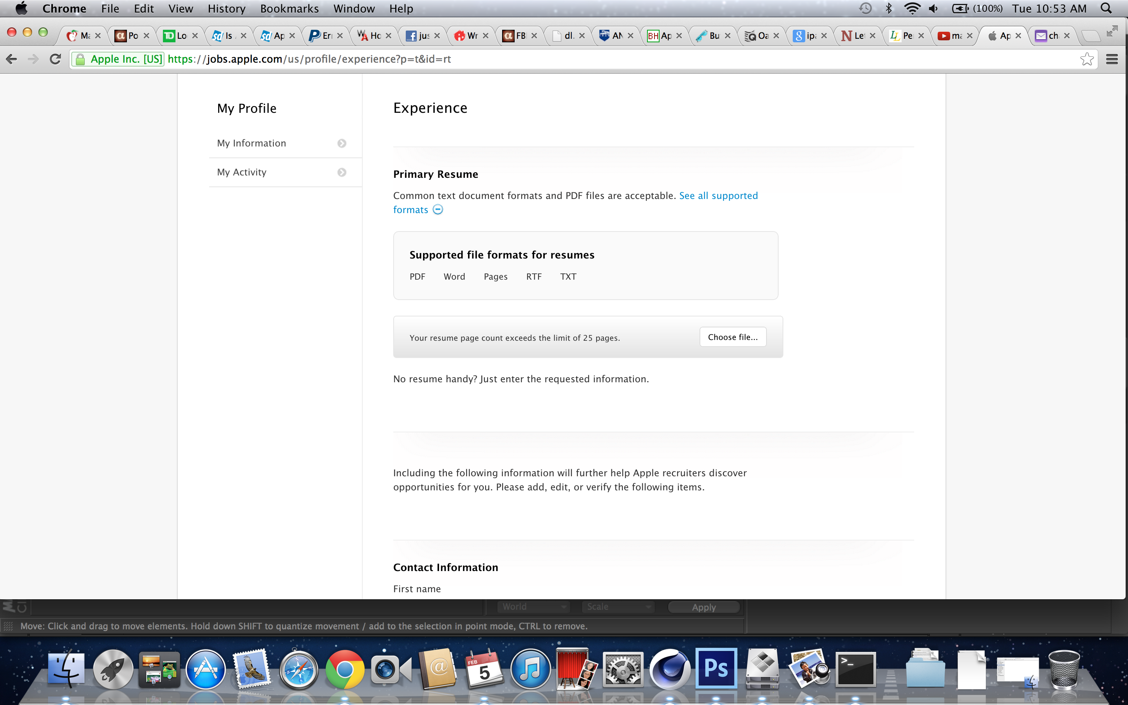Open the Documents folder stack in dock
1128x705 pixels.
925,669
